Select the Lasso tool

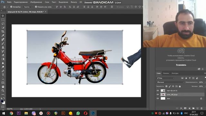(3, 24)
